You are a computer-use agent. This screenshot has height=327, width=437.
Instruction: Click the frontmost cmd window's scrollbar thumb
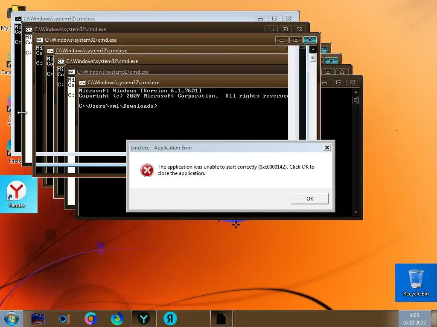coord(355,100)
